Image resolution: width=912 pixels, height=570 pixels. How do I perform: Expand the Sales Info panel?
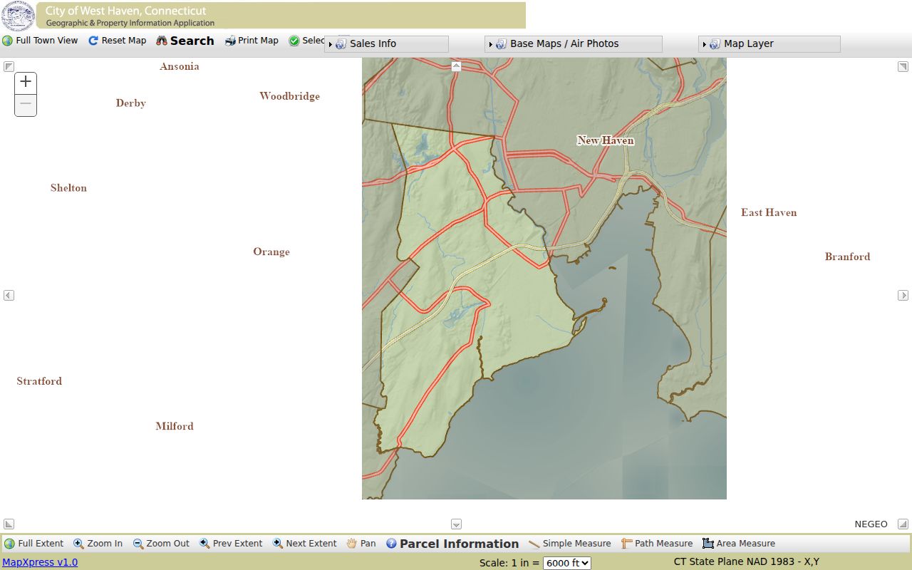pyautogui.click(x=387, y=44)
